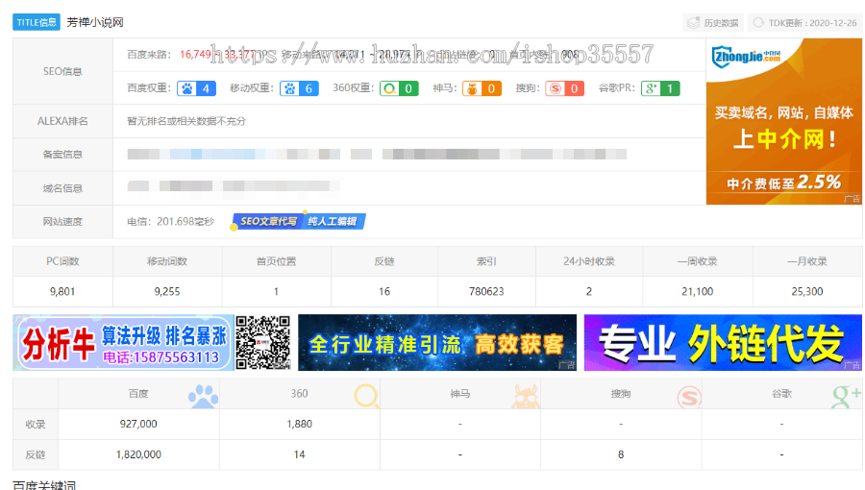Open the 专业外链代发 advertisement banner
The image size is (865, 490).
(x=723, y=343)
